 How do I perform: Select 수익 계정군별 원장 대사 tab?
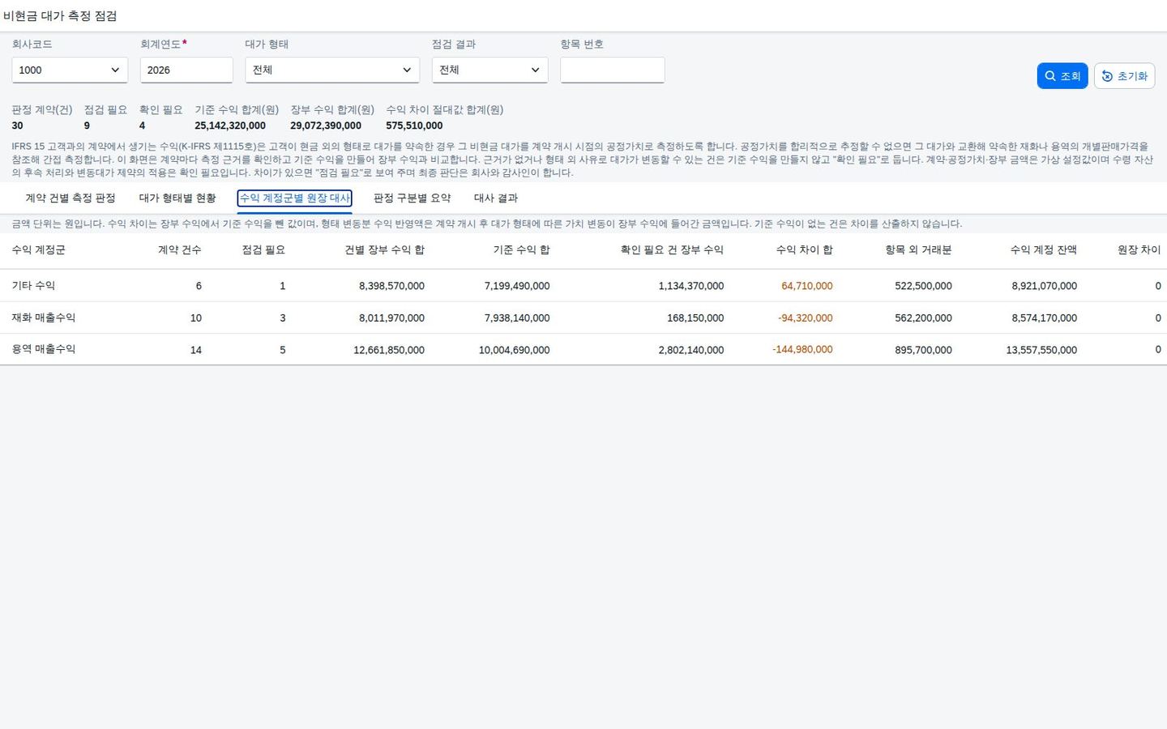pos(294,198)
